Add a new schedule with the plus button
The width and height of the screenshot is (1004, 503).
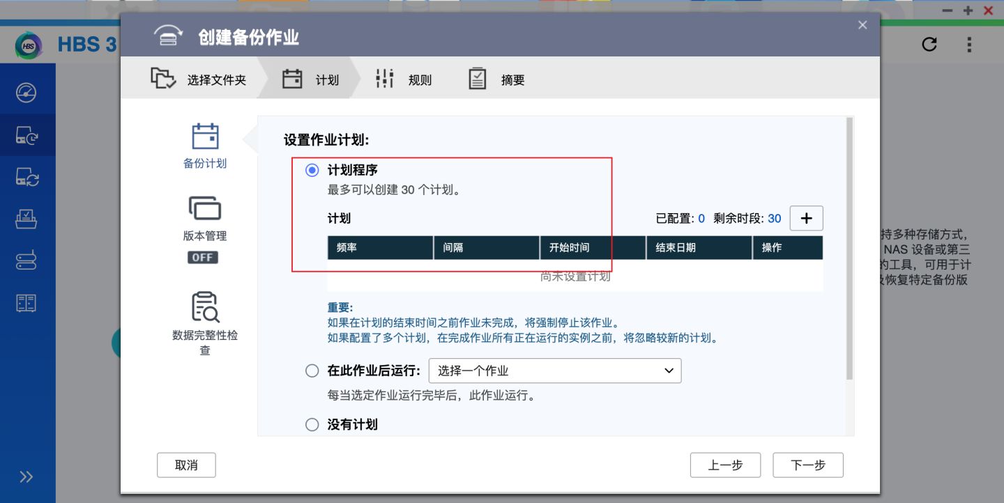coord(806,218)
